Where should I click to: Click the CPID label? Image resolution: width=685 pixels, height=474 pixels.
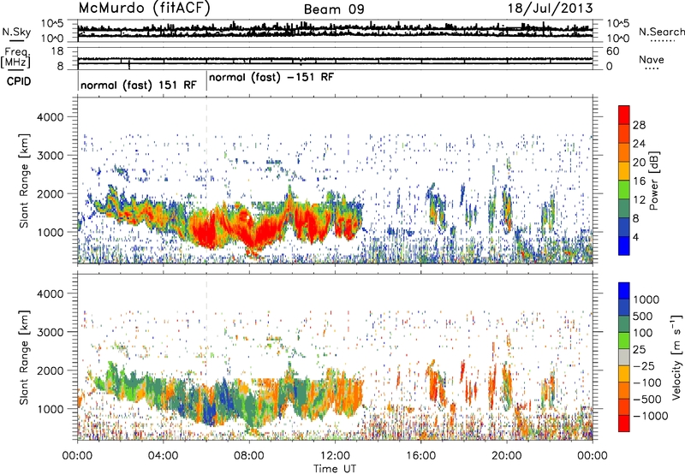[19, 81]
